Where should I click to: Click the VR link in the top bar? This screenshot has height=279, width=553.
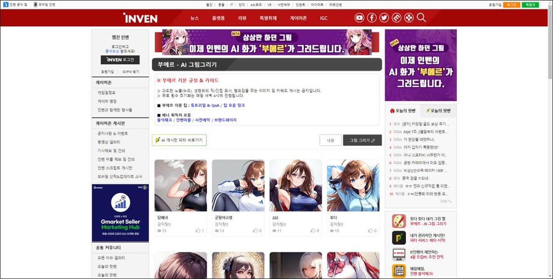point(270,5)
